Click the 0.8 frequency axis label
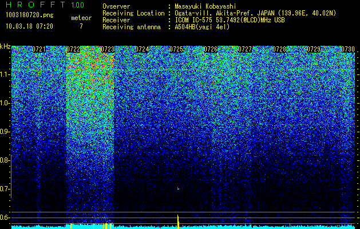This screenshot has height=229, width=360. coord(5,160)
